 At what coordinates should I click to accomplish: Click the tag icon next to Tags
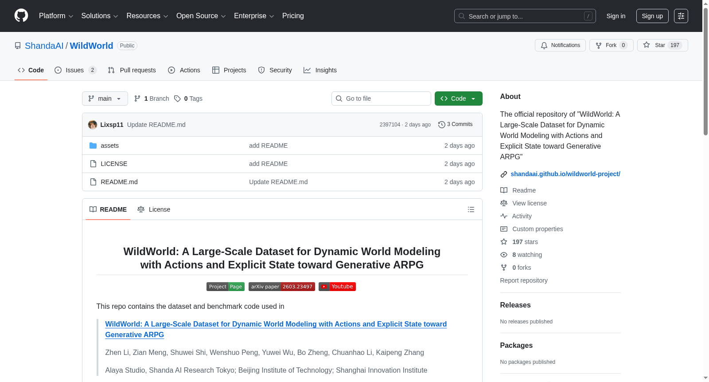(177, 98)
